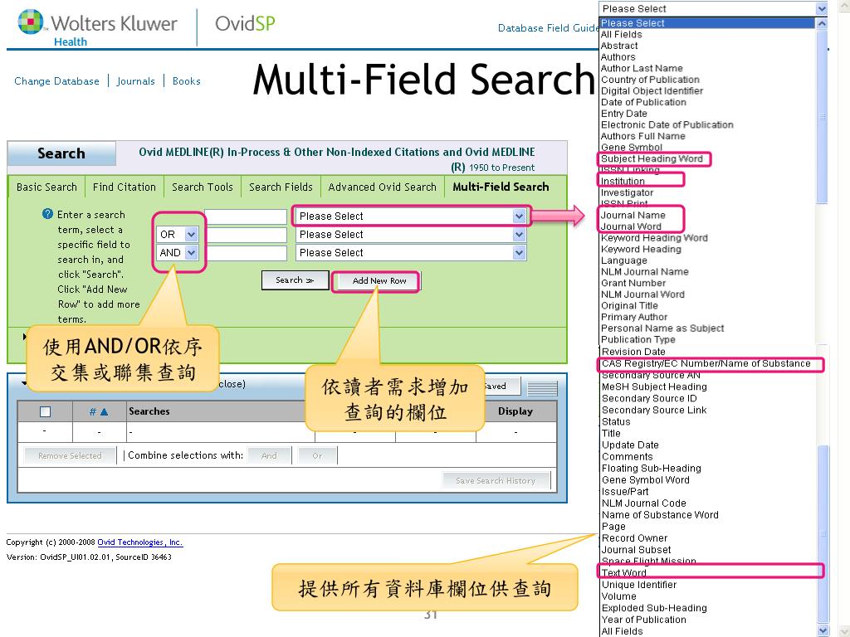
Task: Choose Authors from the field list
Action: point(618,57)
